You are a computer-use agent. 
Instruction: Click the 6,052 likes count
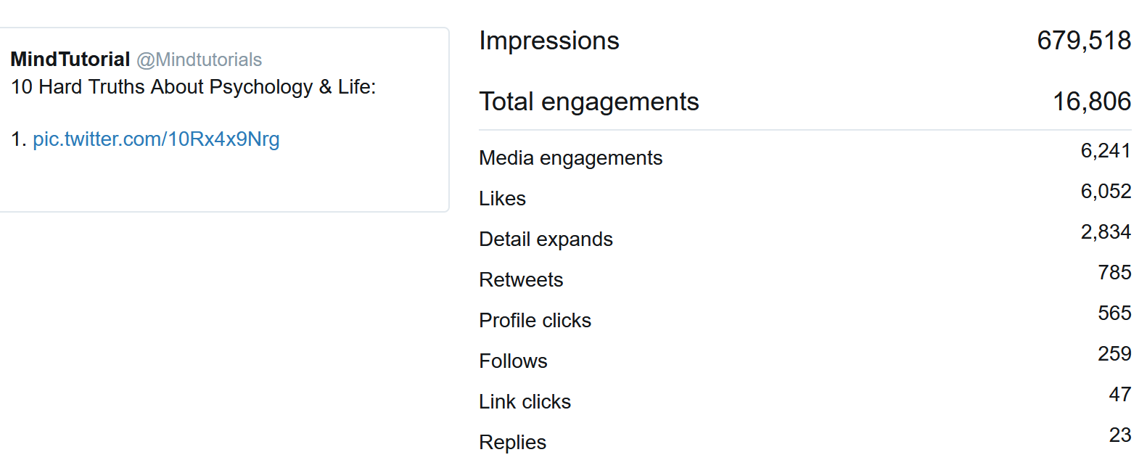pyautogui.click(x=1106, y=192)
